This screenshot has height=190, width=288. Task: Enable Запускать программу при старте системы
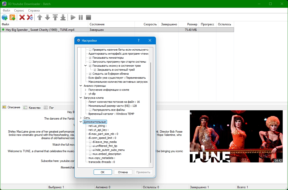click(90, 62)
